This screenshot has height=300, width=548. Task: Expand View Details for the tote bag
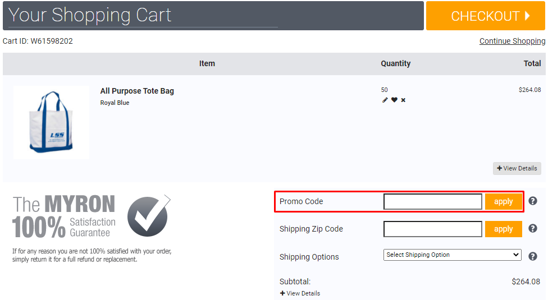click(x=517, y=168)
